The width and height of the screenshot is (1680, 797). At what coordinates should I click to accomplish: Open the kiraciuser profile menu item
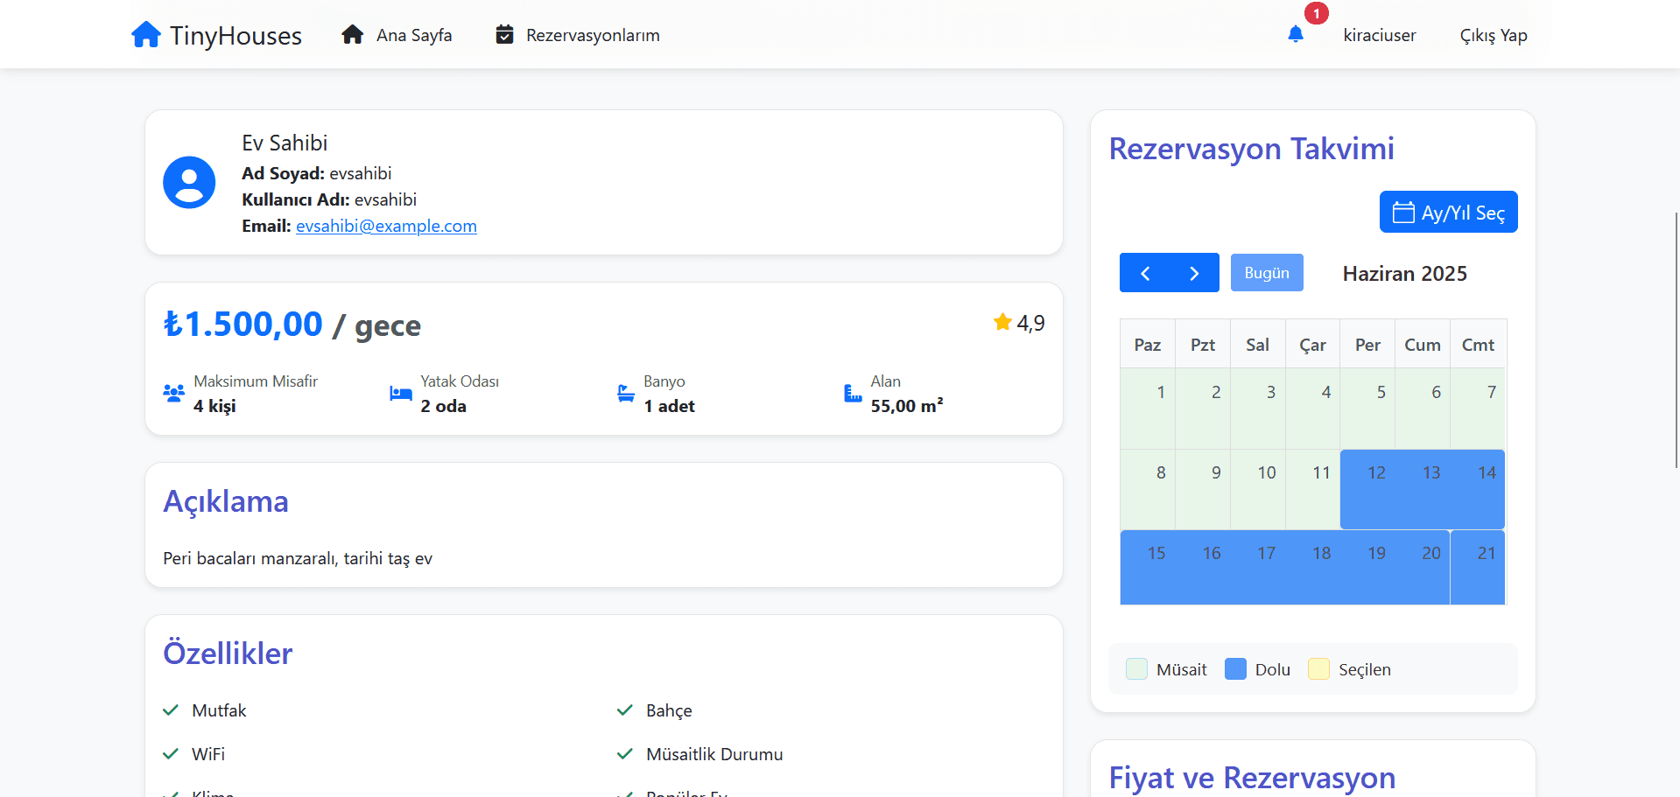1380,35
